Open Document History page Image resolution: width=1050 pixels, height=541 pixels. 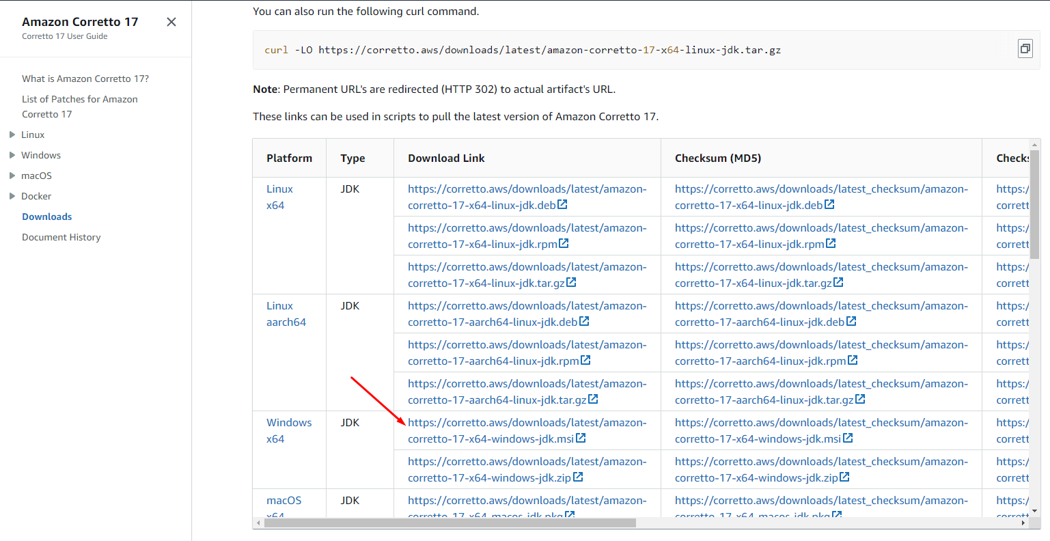coord(61,237)
